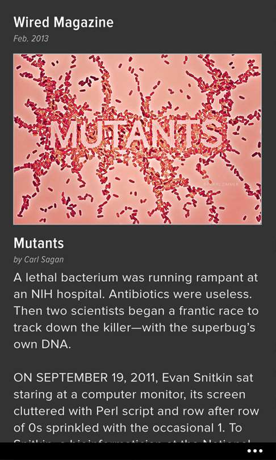
Task: Tap the byline by Carl Sagan
Action: point(39,260)
